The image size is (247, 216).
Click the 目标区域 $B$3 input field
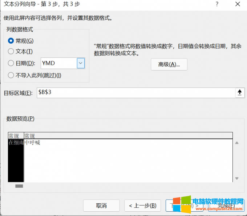click(x=136, y=93)
